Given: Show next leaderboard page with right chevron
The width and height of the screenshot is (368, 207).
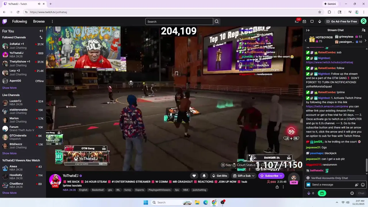Looking at the screenshot, I should click(x=365, y=41).
